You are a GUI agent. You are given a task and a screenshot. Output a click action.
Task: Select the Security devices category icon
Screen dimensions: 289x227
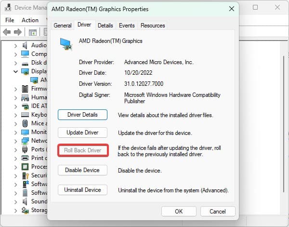pyautogui.click(x=25, y=175)
